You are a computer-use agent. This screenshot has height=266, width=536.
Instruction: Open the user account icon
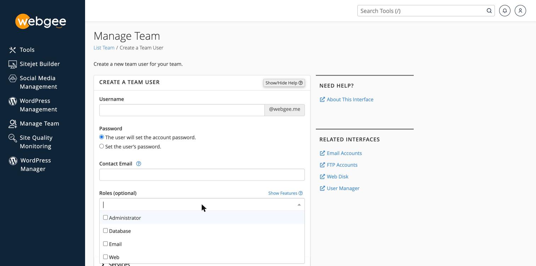[520, 11]
